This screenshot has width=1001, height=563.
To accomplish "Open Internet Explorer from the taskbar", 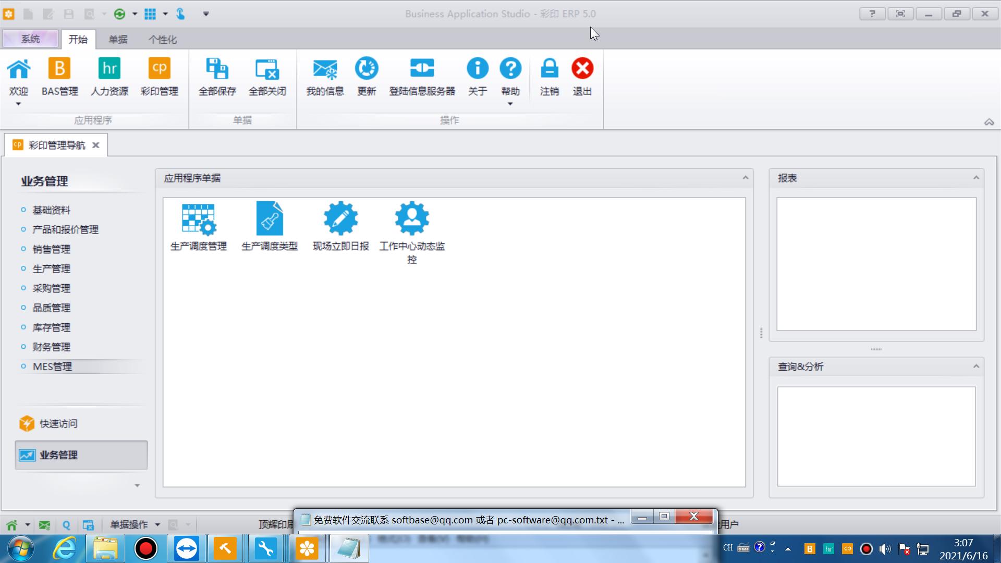I will coord(65,548).
